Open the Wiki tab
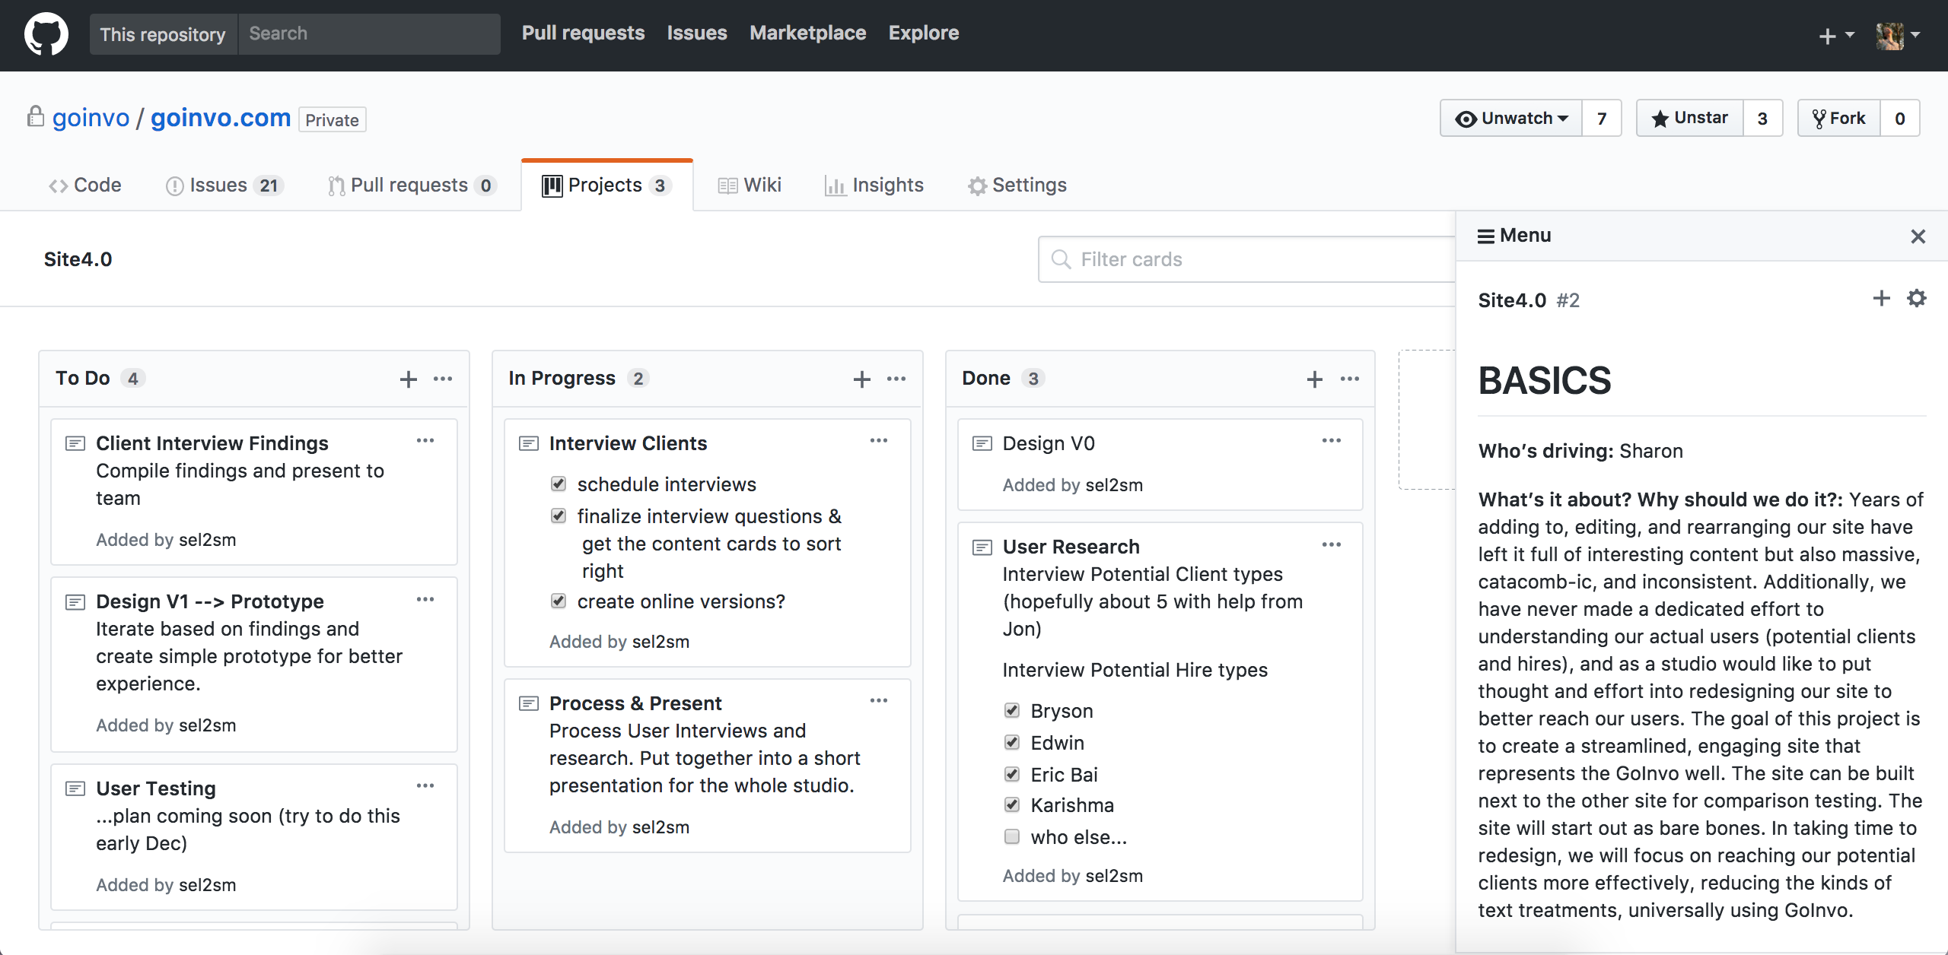The image size is (1948, 955). [x=750, y=185]
